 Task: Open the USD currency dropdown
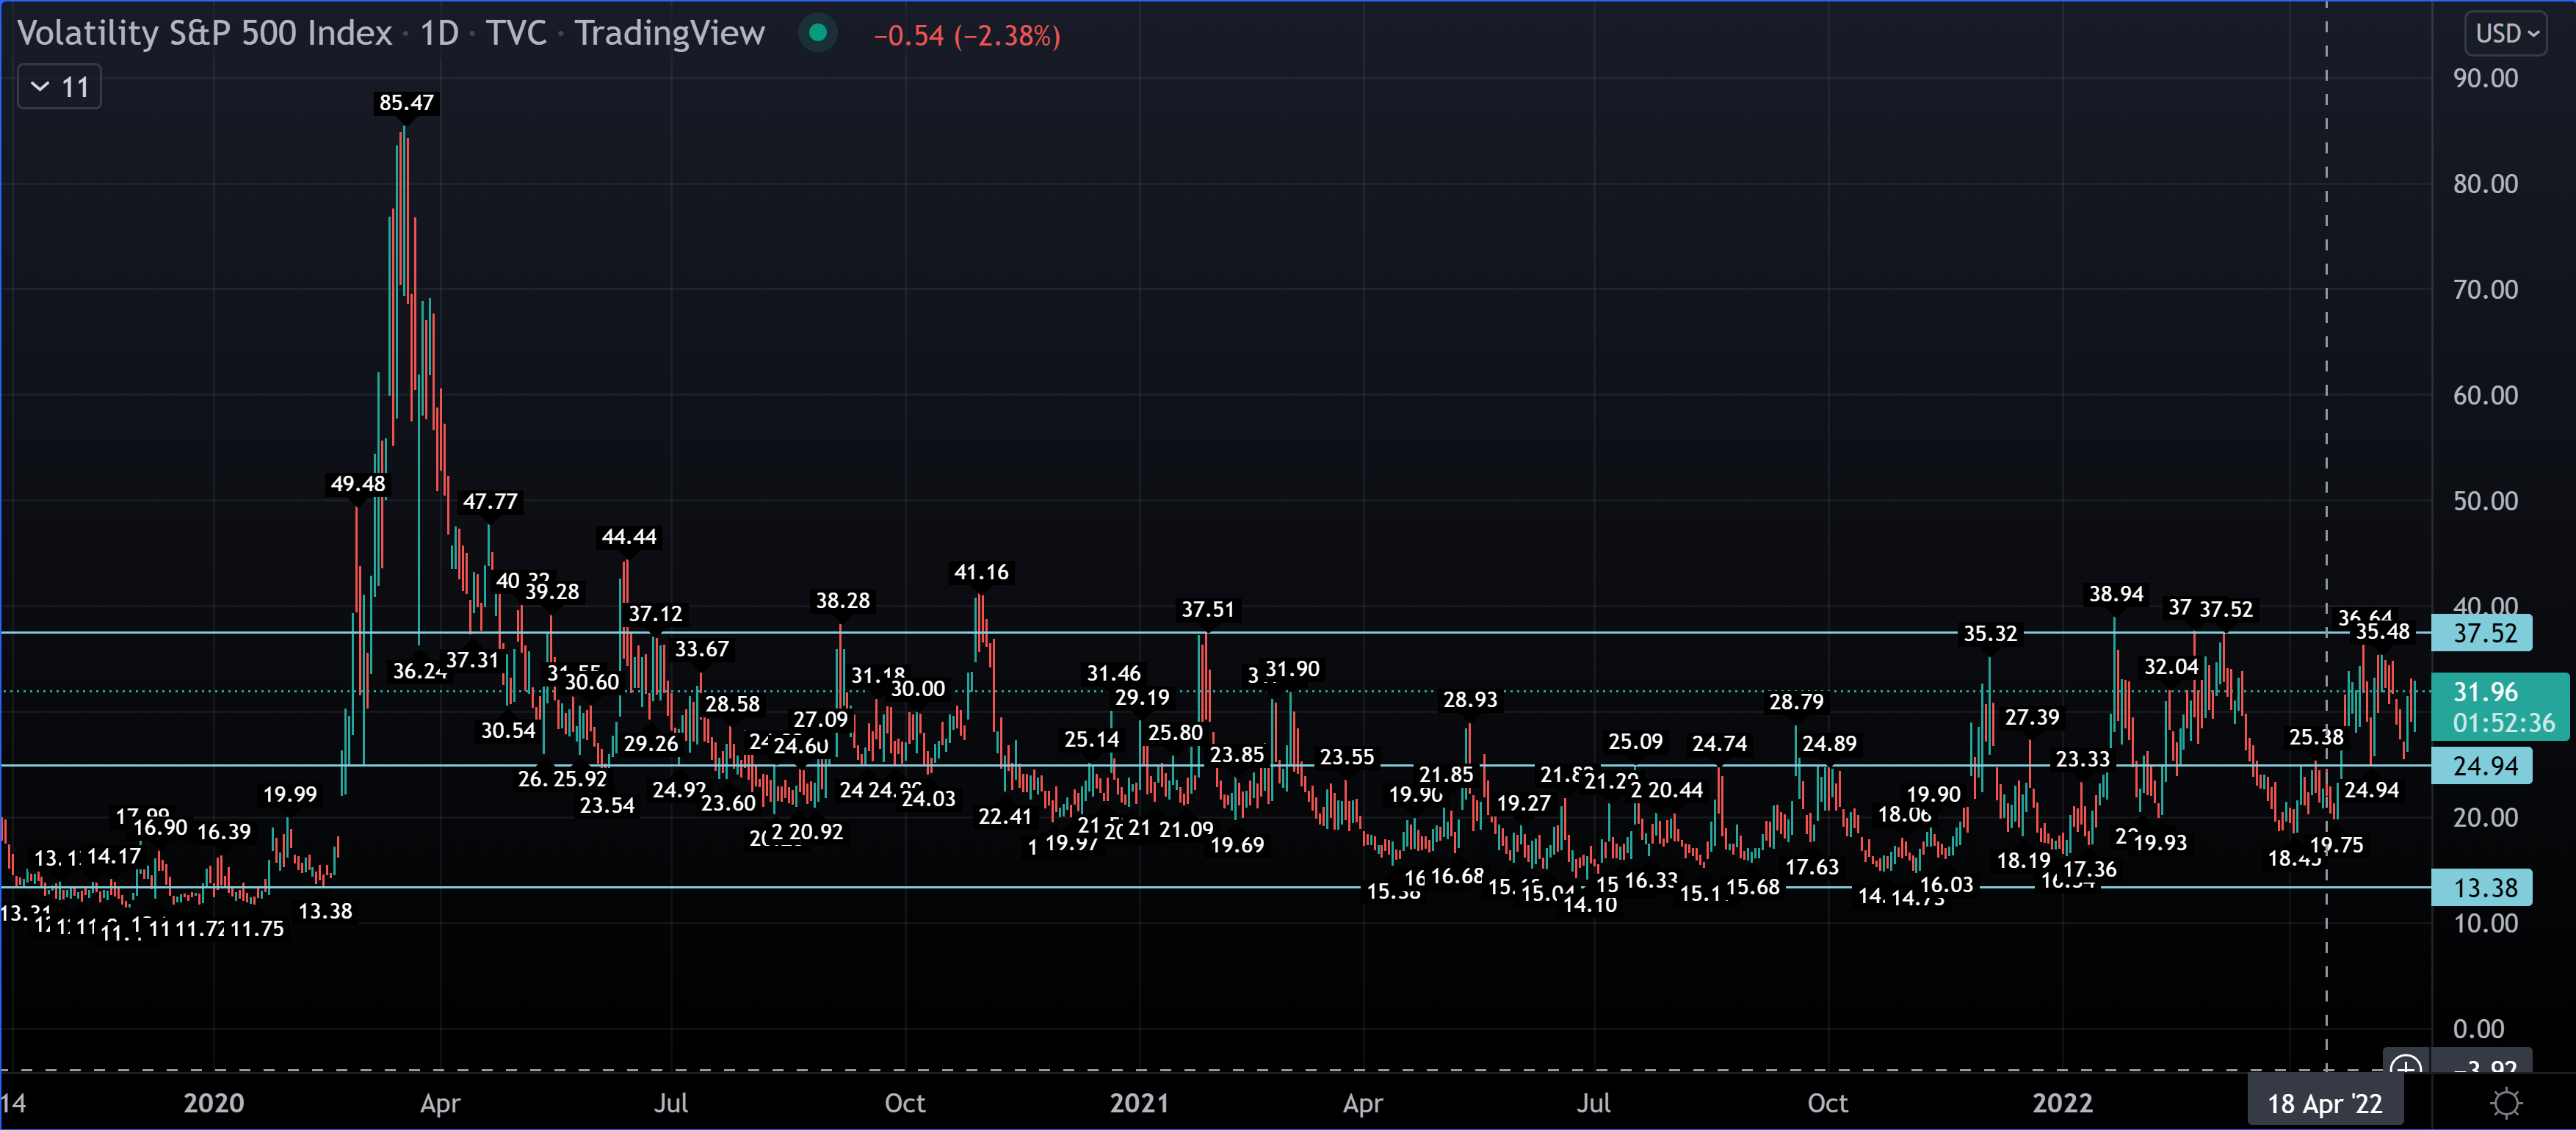tap(2506, 34)
